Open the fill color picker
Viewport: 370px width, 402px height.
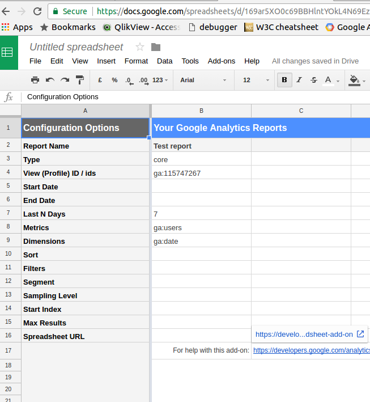coord(357,81)
